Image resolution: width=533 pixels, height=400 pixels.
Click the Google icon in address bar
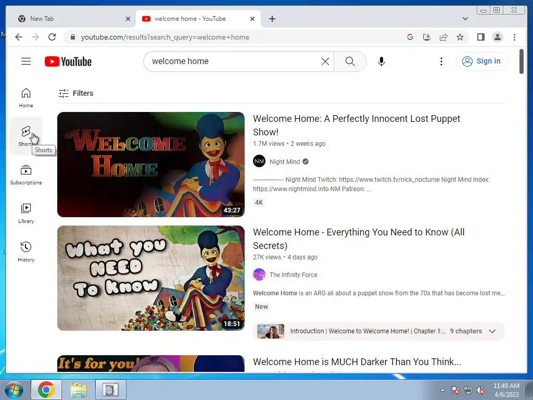pos(410,37)
